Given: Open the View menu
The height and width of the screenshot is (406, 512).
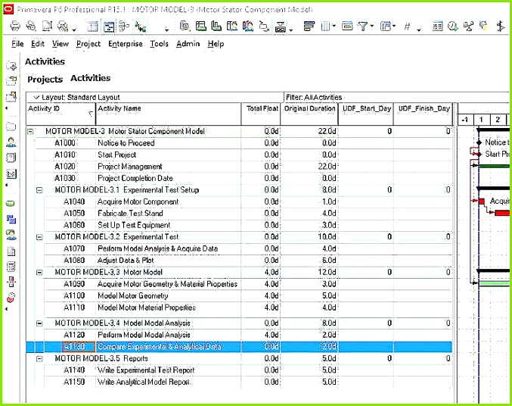Looking at the screenshot, I should pos(60,43).
